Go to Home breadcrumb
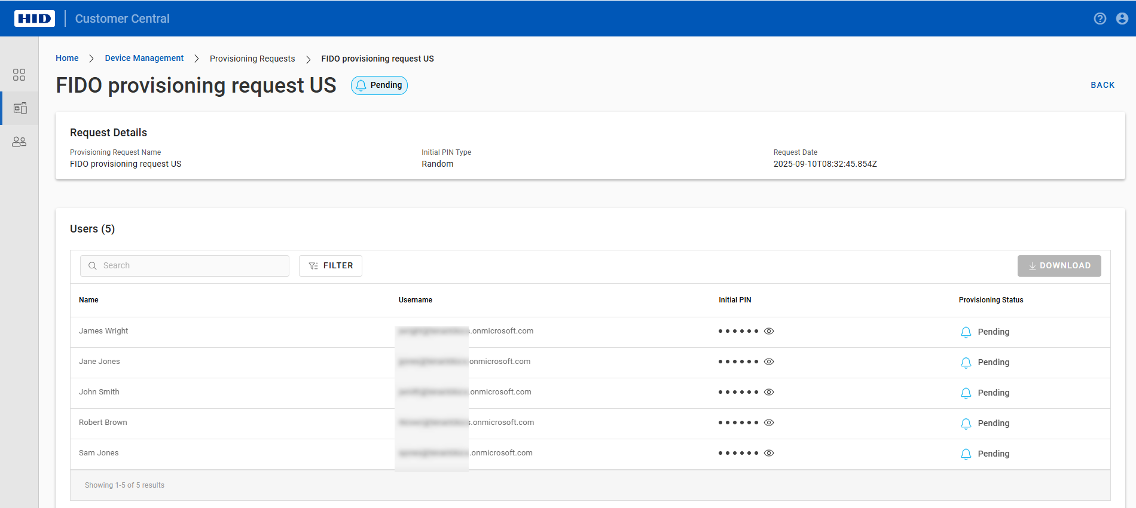This screenshot has height=508, width=1136. pos(67,58)
